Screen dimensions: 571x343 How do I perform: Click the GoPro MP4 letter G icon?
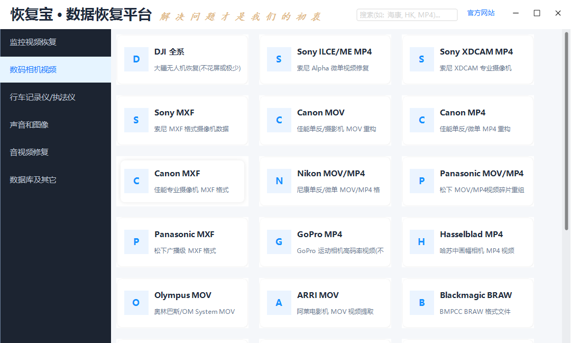[x=279, y=242]
